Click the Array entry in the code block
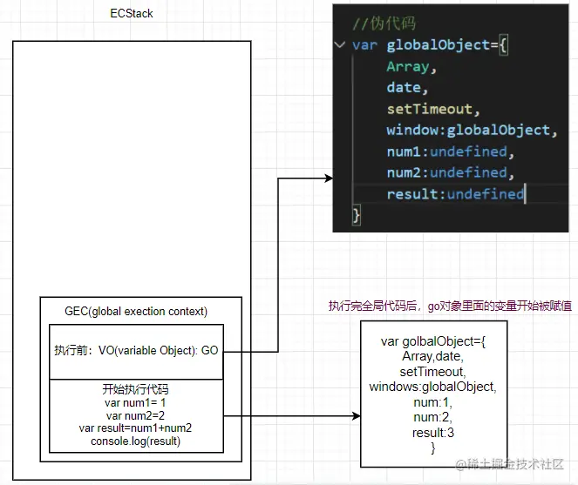 click(408, 66)
